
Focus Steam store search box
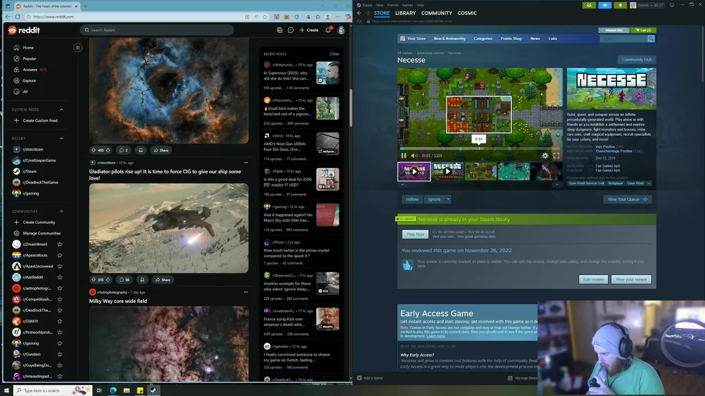[x=623, y=38]
